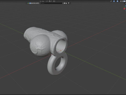Open object type visibility settings
Image resolution: width=126 pixels, height=95 pixels.
tap(111, 1)
